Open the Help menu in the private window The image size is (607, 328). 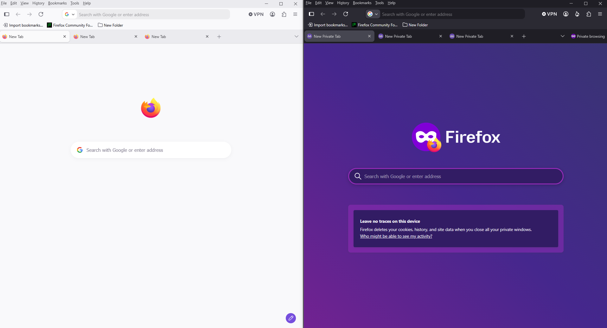pyautogui.click(x=392, y=3)
